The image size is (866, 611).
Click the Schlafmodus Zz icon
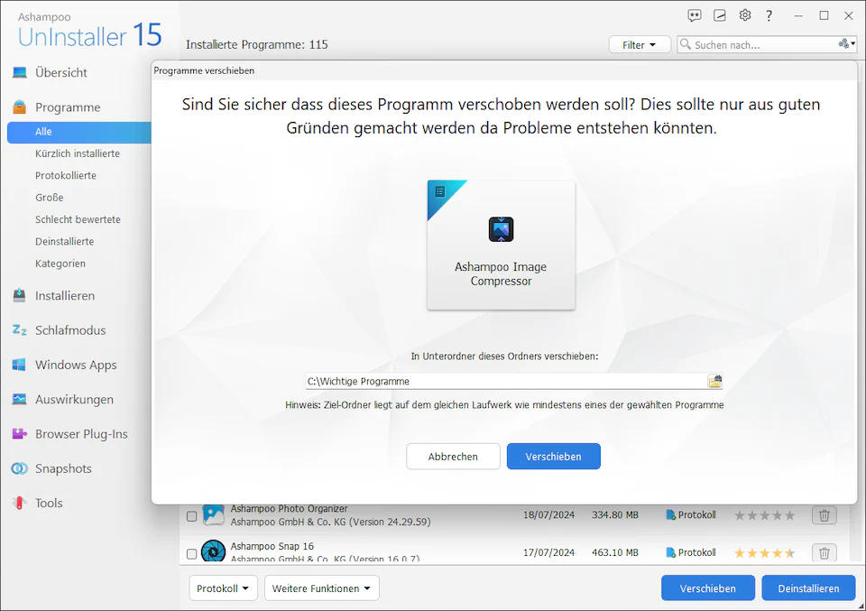click(x=20, y=330)
